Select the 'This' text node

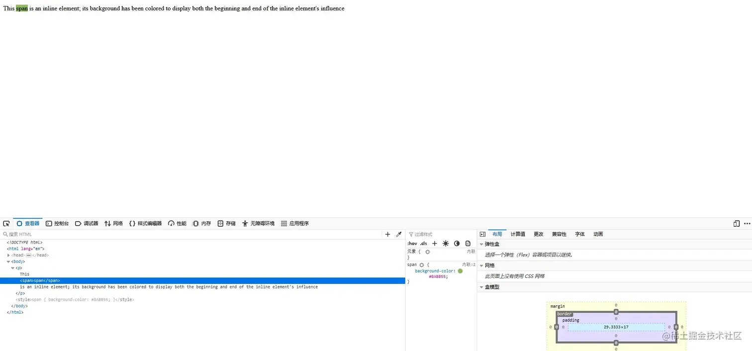pos(24,274)
